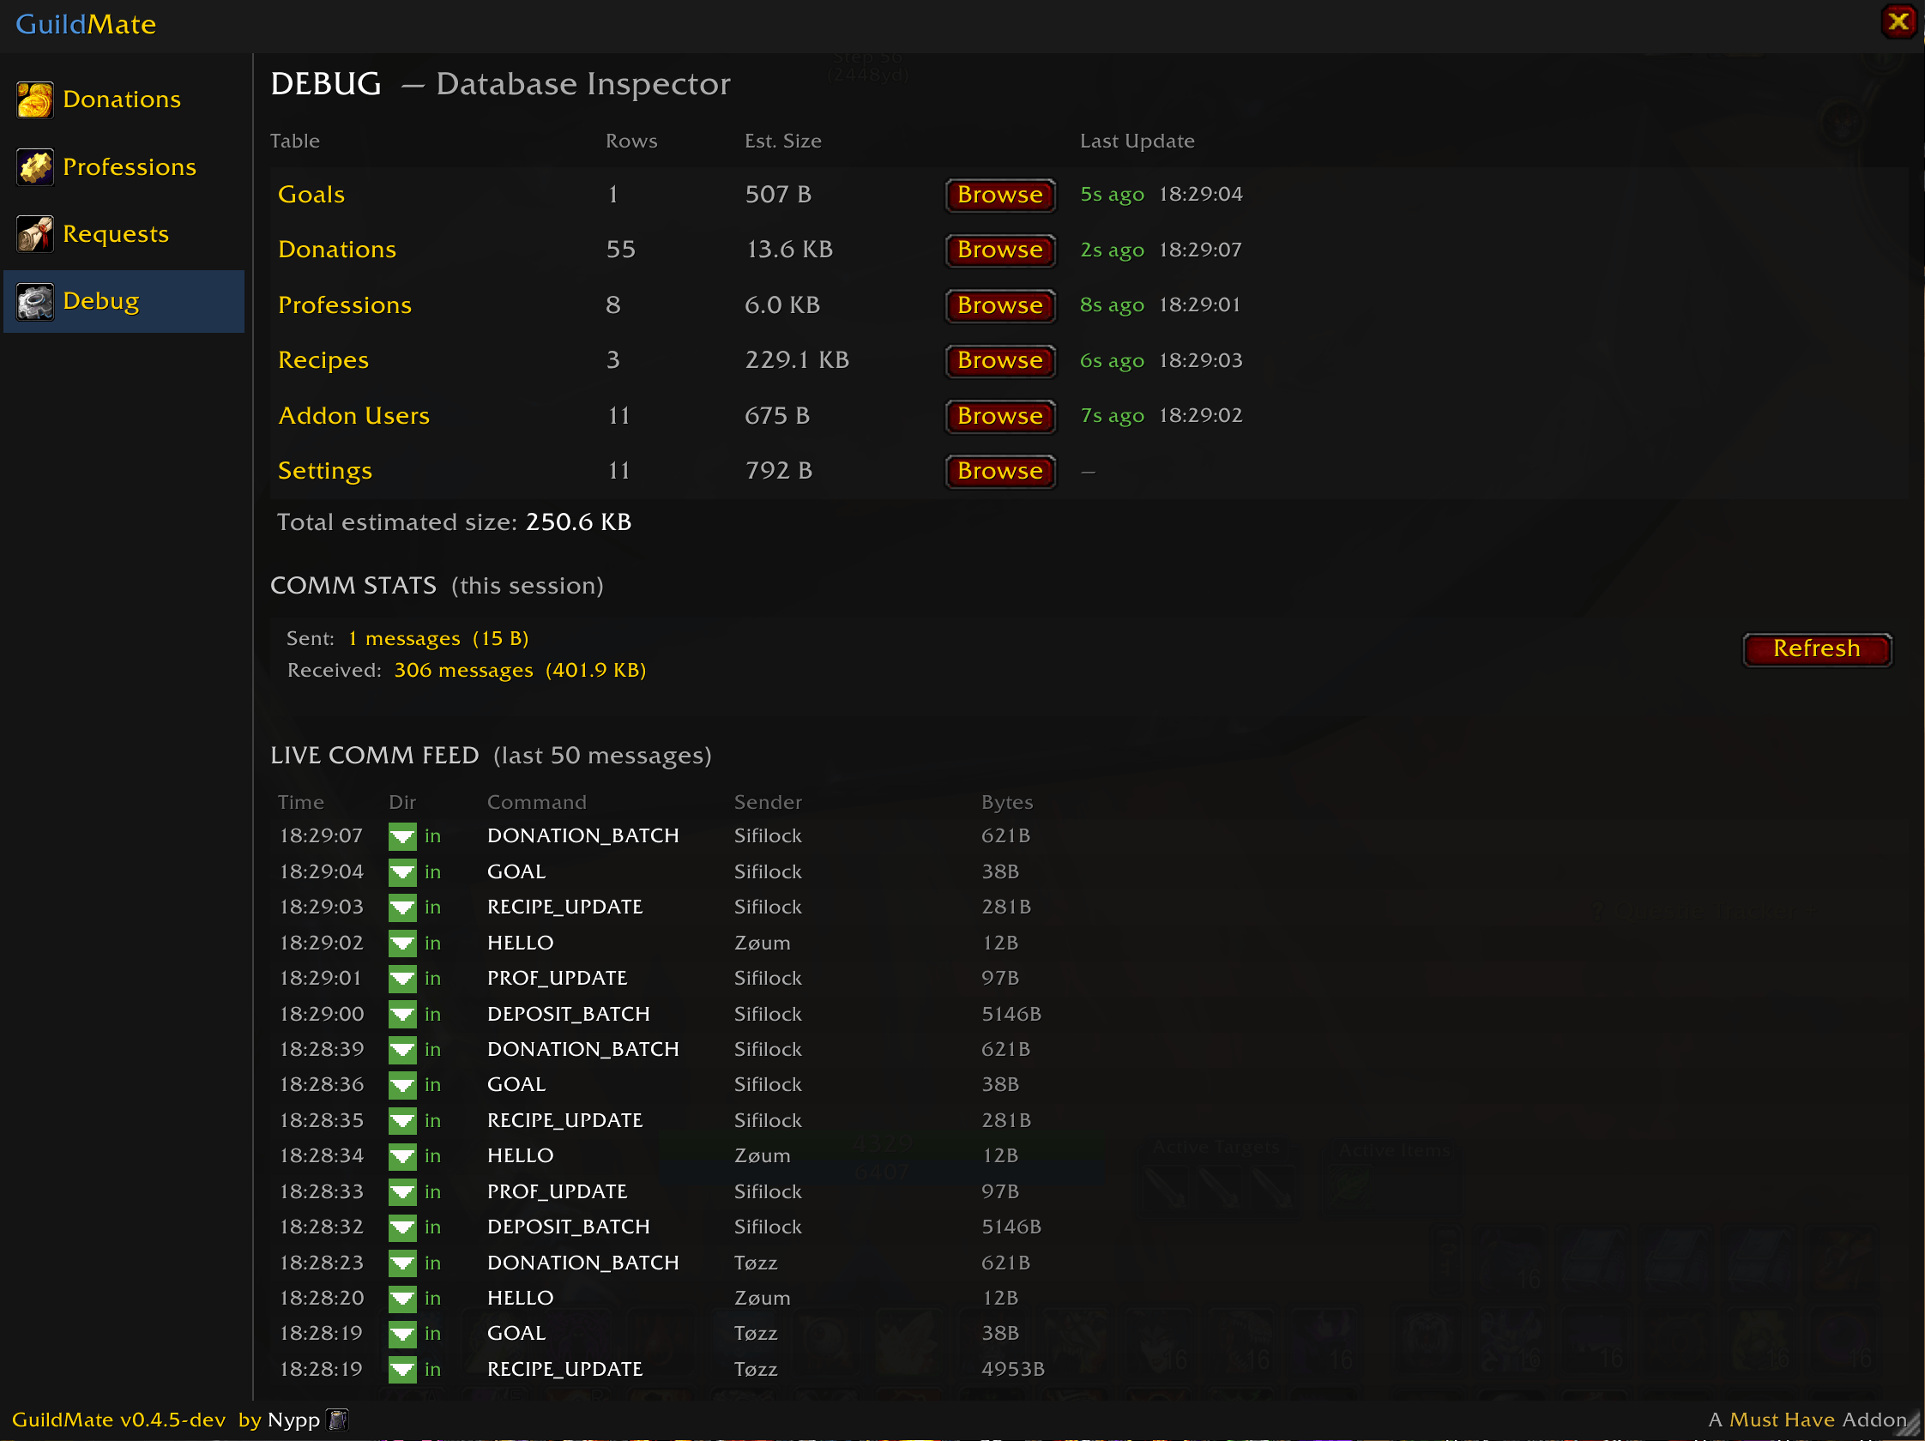Click the 'LIVE COMM FEED' section heading

point(374,756)
